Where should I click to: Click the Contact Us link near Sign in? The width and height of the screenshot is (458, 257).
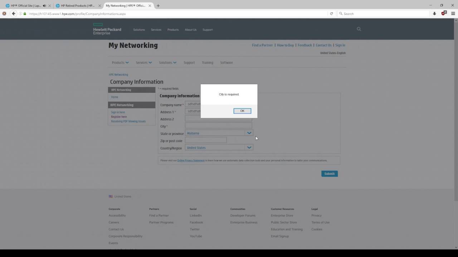[x=323, y=45]
